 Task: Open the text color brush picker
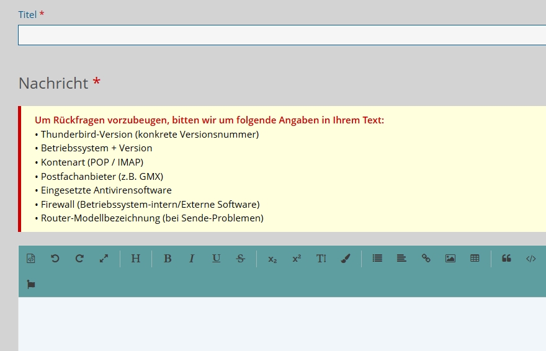346,259
